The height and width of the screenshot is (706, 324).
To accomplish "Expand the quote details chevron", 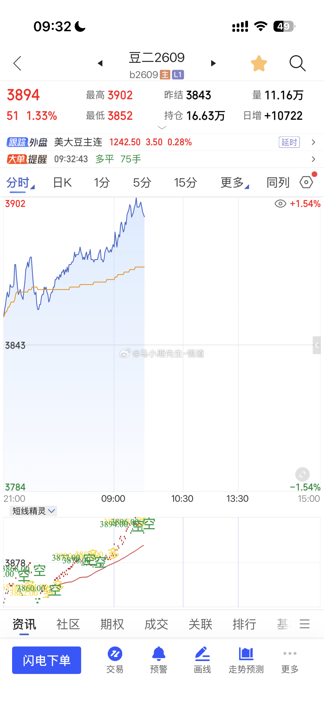I will coord(162,128).
